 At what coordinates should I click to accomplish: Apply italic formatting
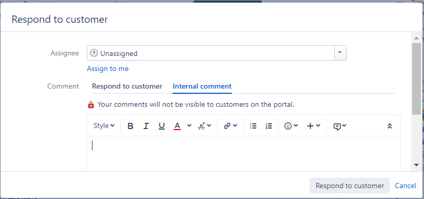tap(146, 126)
